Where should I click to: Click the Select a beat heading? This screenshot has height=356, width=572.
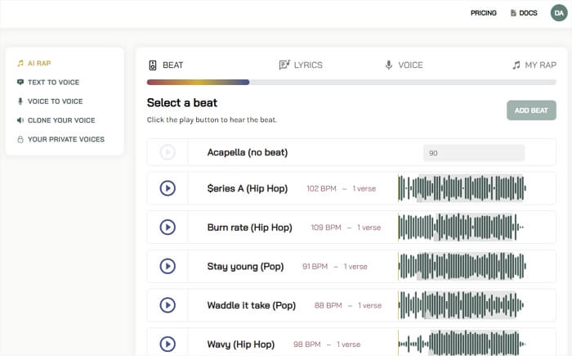point(182,102)
